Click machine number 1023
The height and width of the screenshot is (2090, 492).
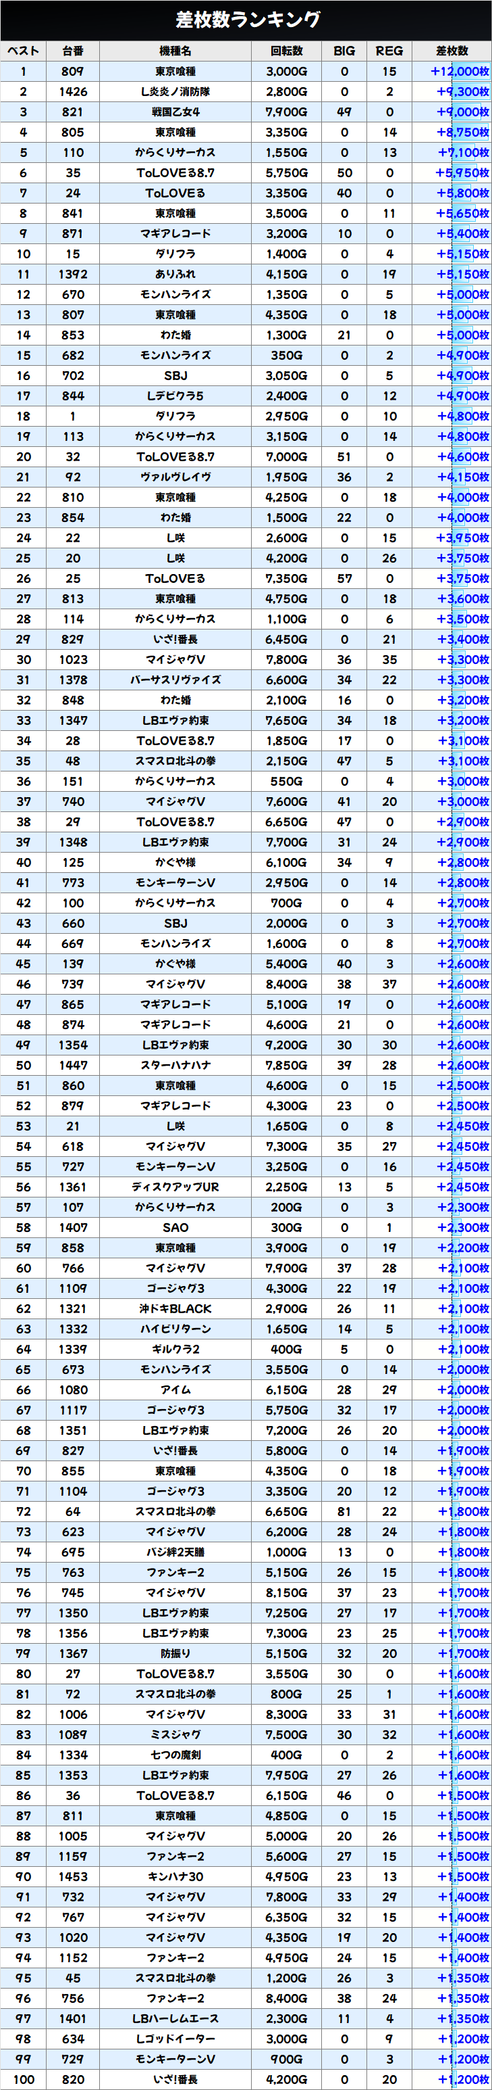point(73,660)
